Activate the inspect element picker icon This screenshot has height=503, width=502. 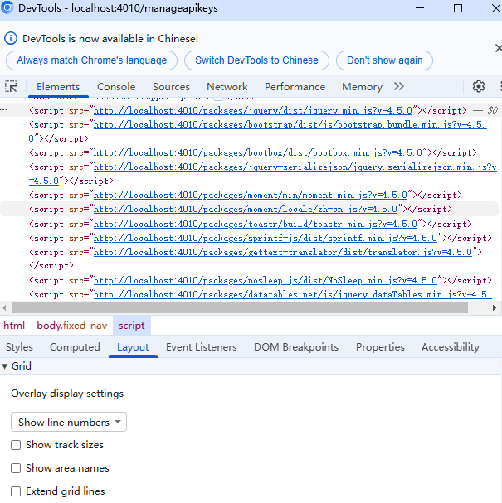[x=11, y=87]
